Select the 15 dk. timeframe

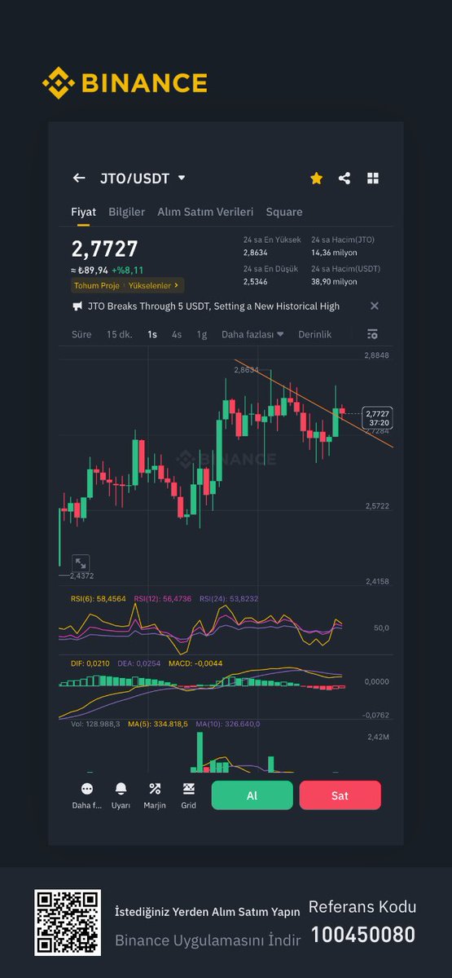[120, 334]
